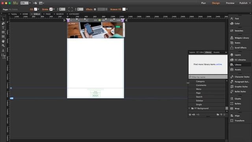Viewport: 252px width, 142px height.
Task: Click the Stroke color swatch
Action: coord(51,9)
